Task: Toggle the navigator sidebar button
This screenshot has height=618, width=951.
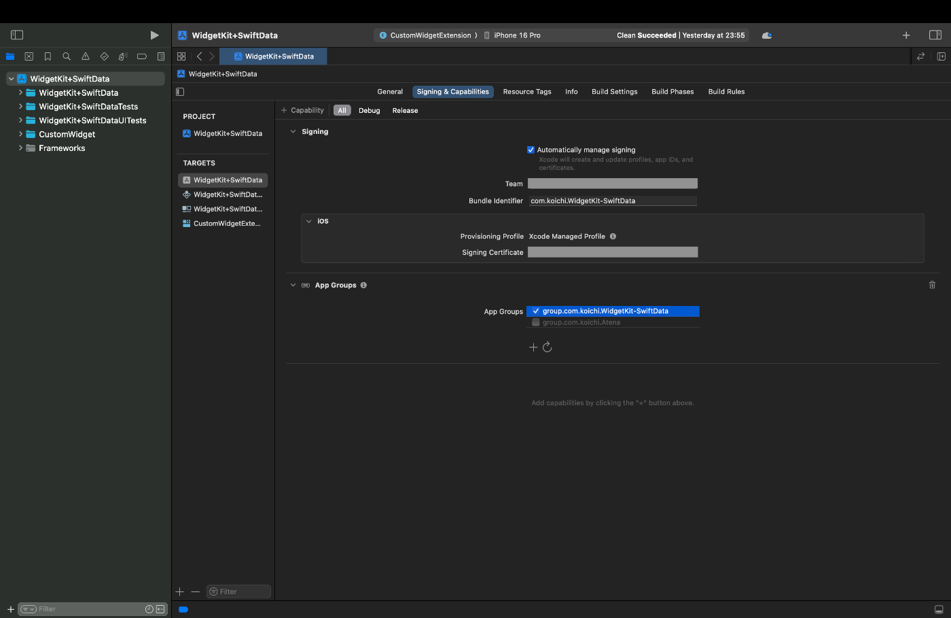Action: [17, 35]
